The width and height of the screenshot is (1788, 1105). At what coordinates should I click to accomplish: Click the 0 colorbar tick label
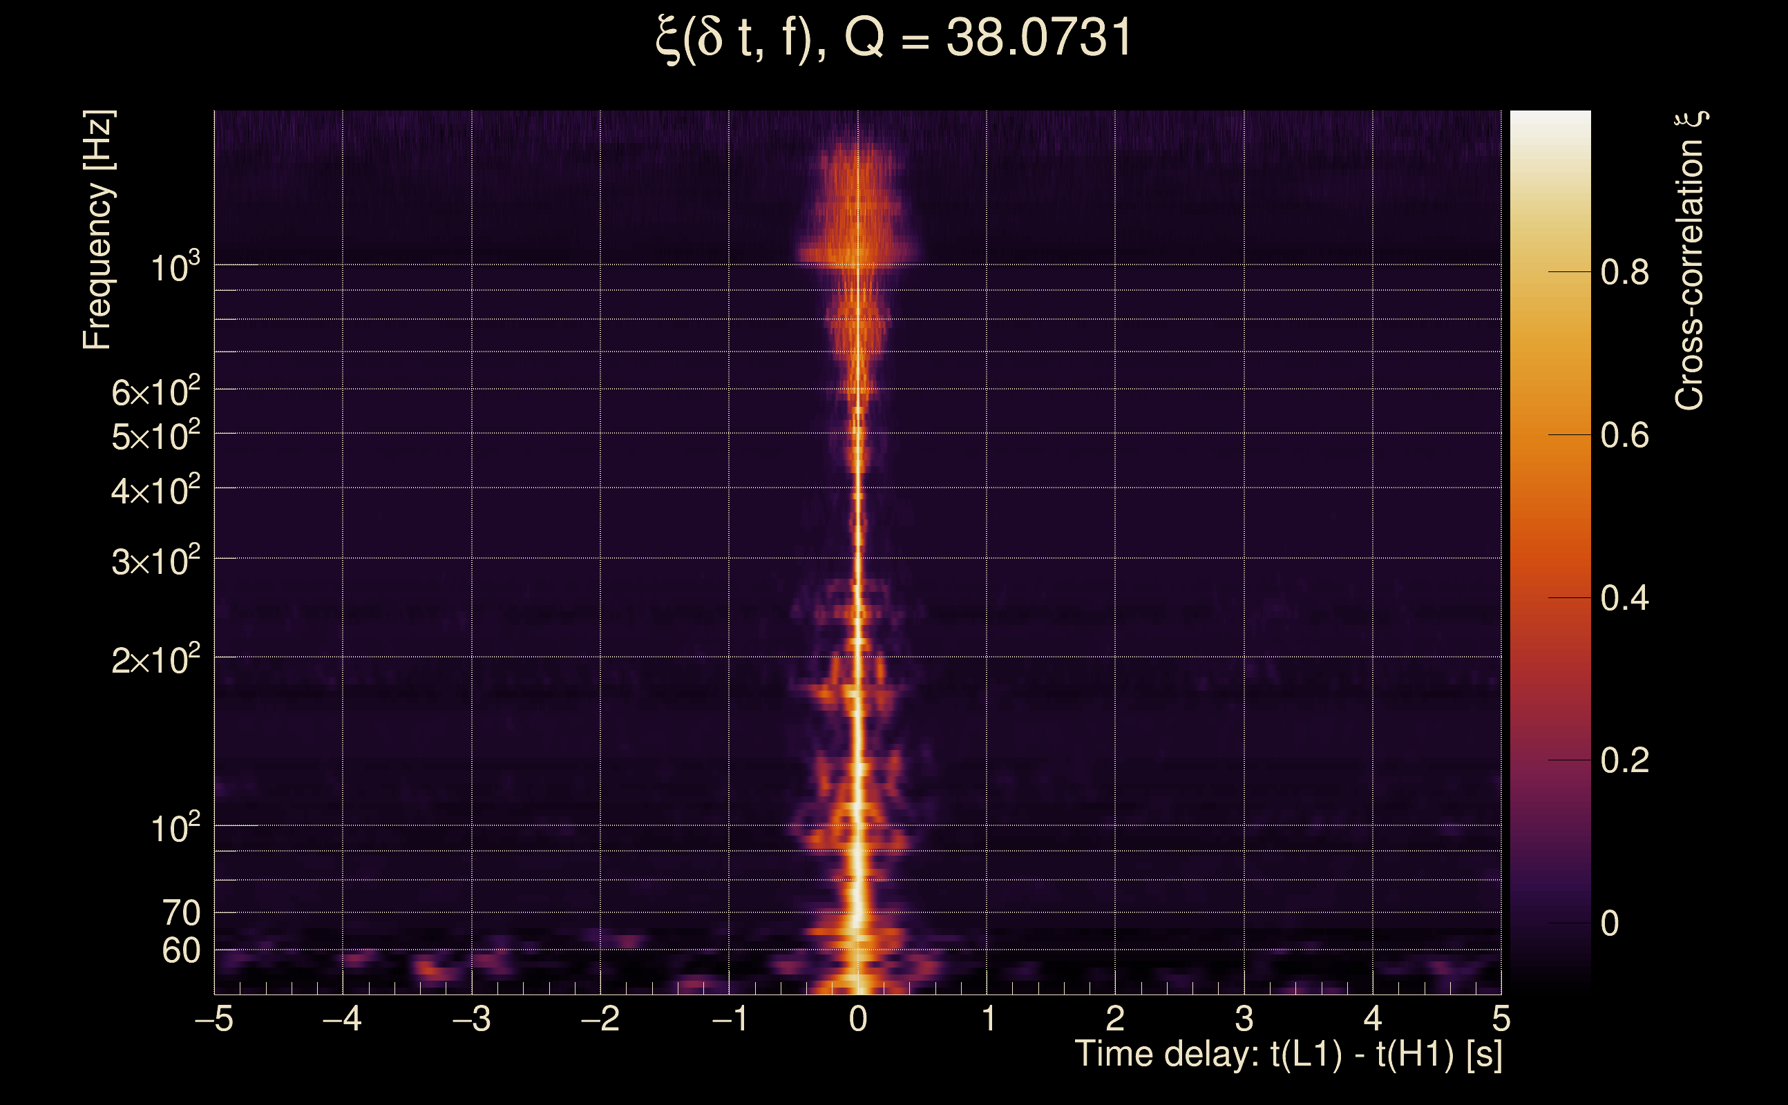point(1609,924)
